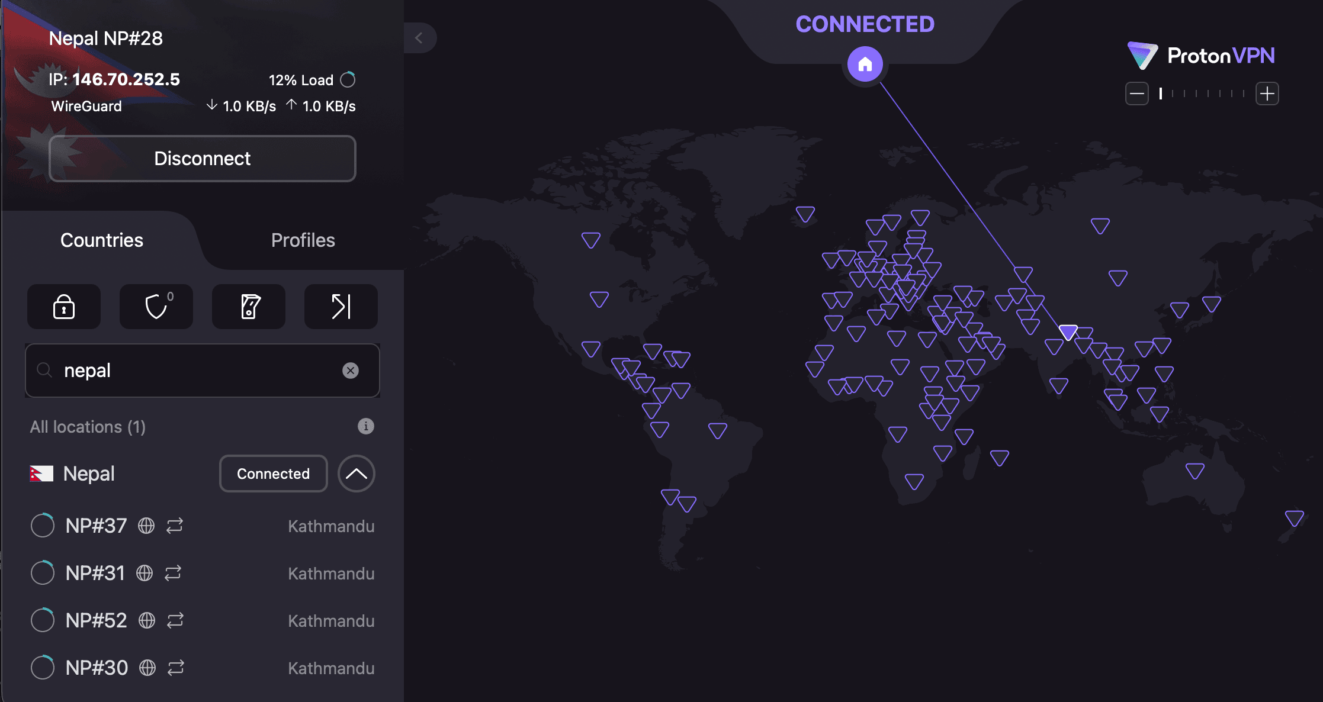Click the All locations info icon
The image size is (1323, 702).
pyautogui.click(x=366, y=426)
